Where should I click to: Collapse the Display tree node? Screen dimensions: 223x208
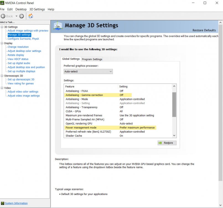coord(2,43)
